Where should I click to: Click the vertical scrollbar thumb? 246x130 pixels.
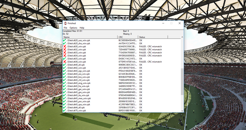pyautogui.click(x=182, y=82)
